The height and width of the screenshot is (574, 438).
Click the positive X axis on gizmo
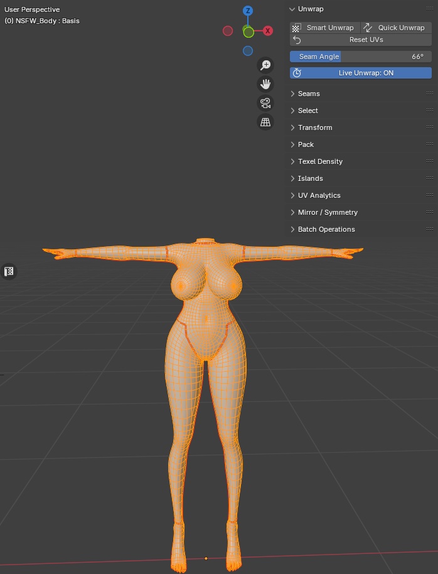(x=267, y=31)
